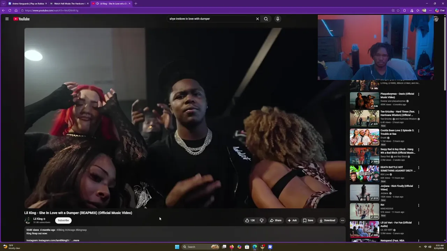Open options menu for Jorjiana video
447x251 pixels.
(419, 187)
